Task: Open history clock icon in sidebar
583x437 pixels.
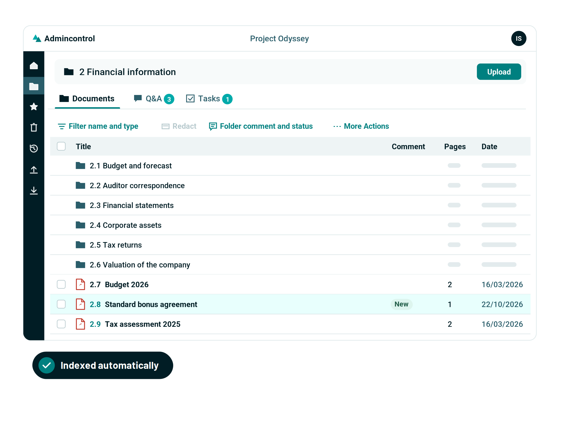Action: [34, 148]
